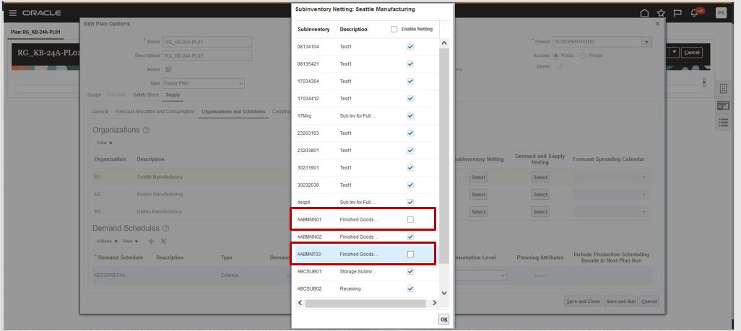Open the dropdown arrow beside the Cancel button
This screenshot has height=331, width=741.
pyautogui.click(x=675, y=53)
